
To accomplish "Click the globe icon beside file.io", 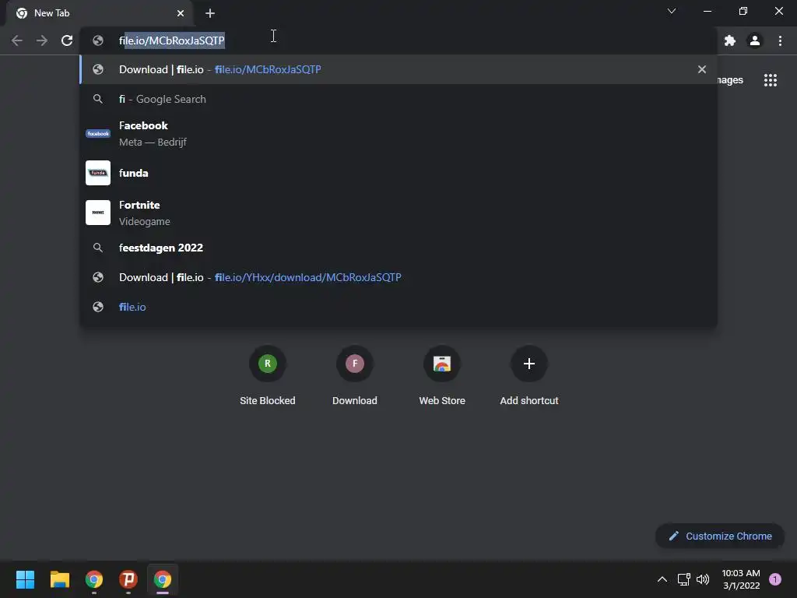I will tap(98, 307).
